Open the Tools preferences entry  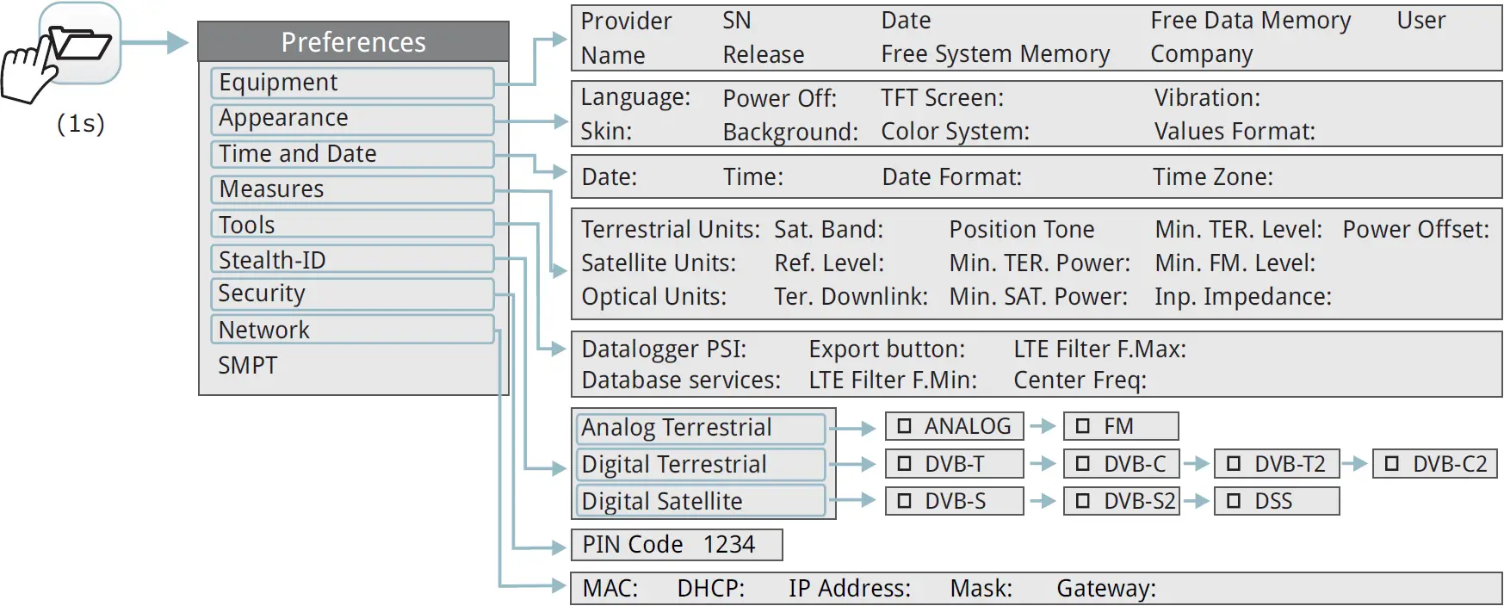coord(352,225)
